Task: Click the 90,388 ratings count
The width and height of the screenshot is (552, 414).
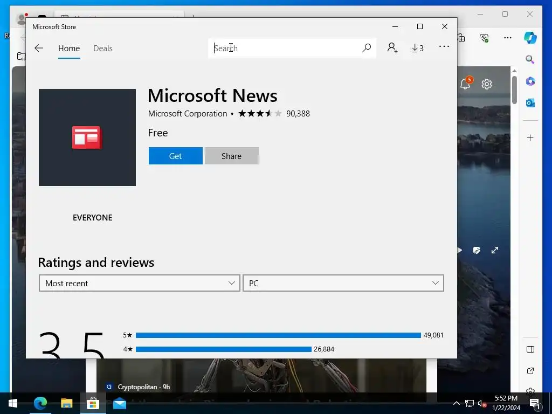Action: (x=298, y=114)
